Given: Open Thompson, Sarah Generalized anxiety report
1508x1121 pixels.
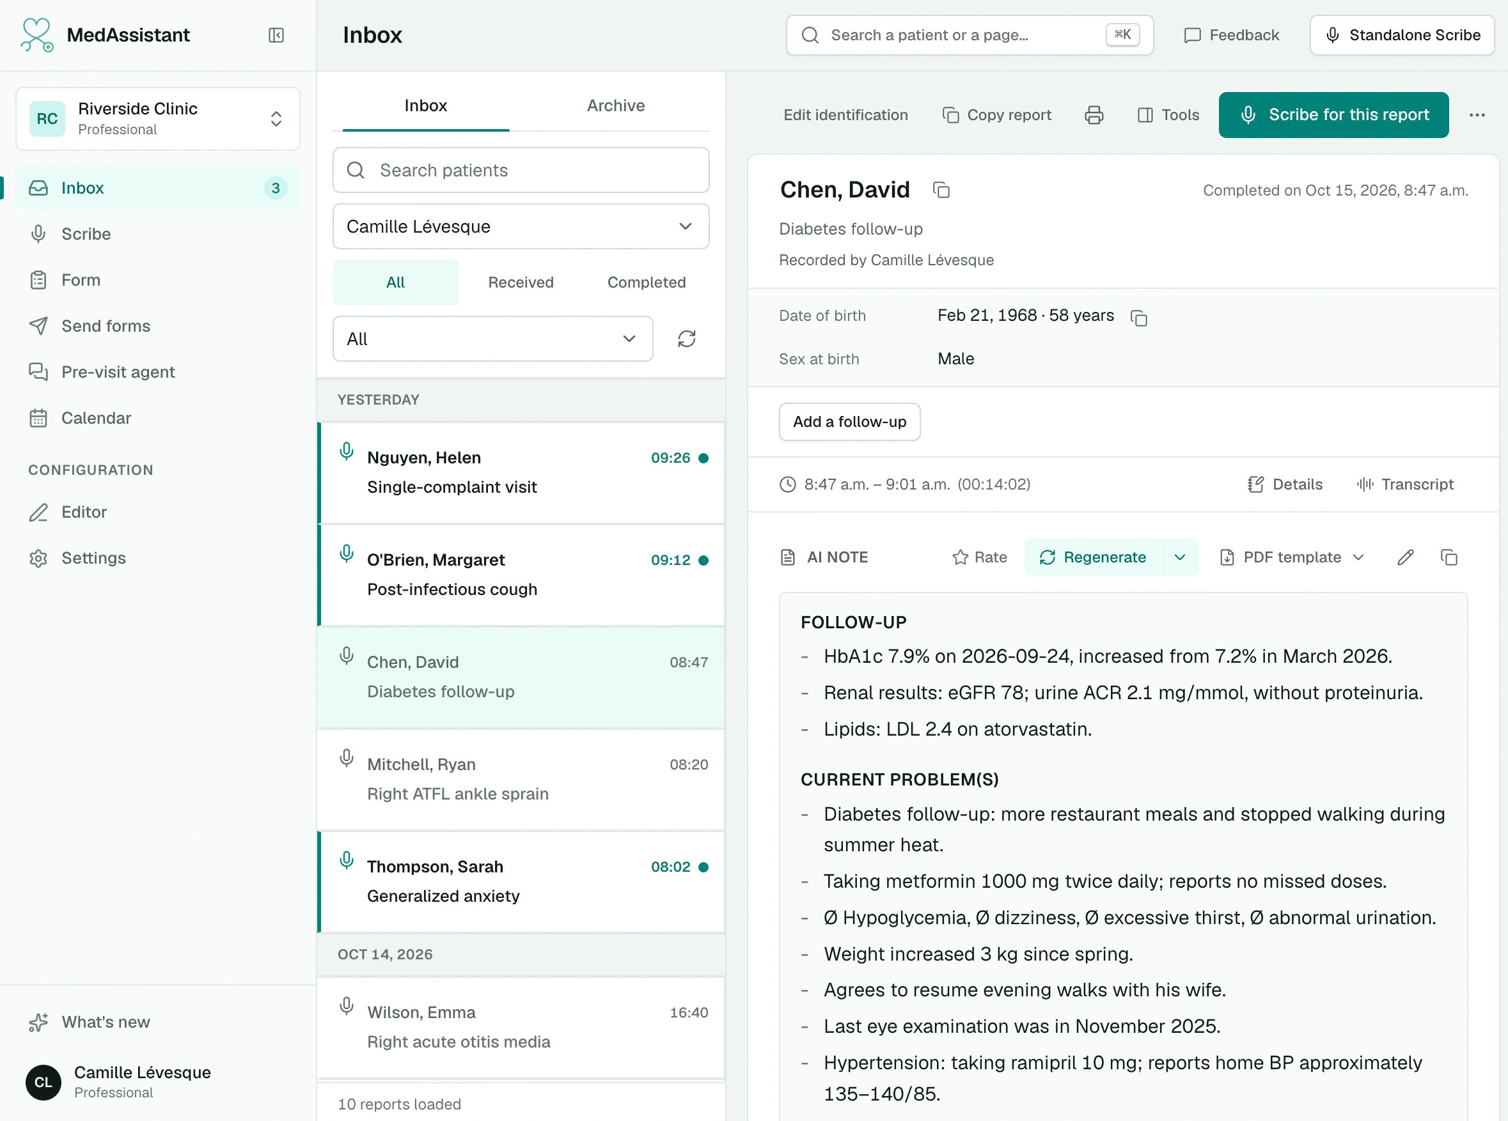Looking at the screenshot, I should tap(521, 882).
